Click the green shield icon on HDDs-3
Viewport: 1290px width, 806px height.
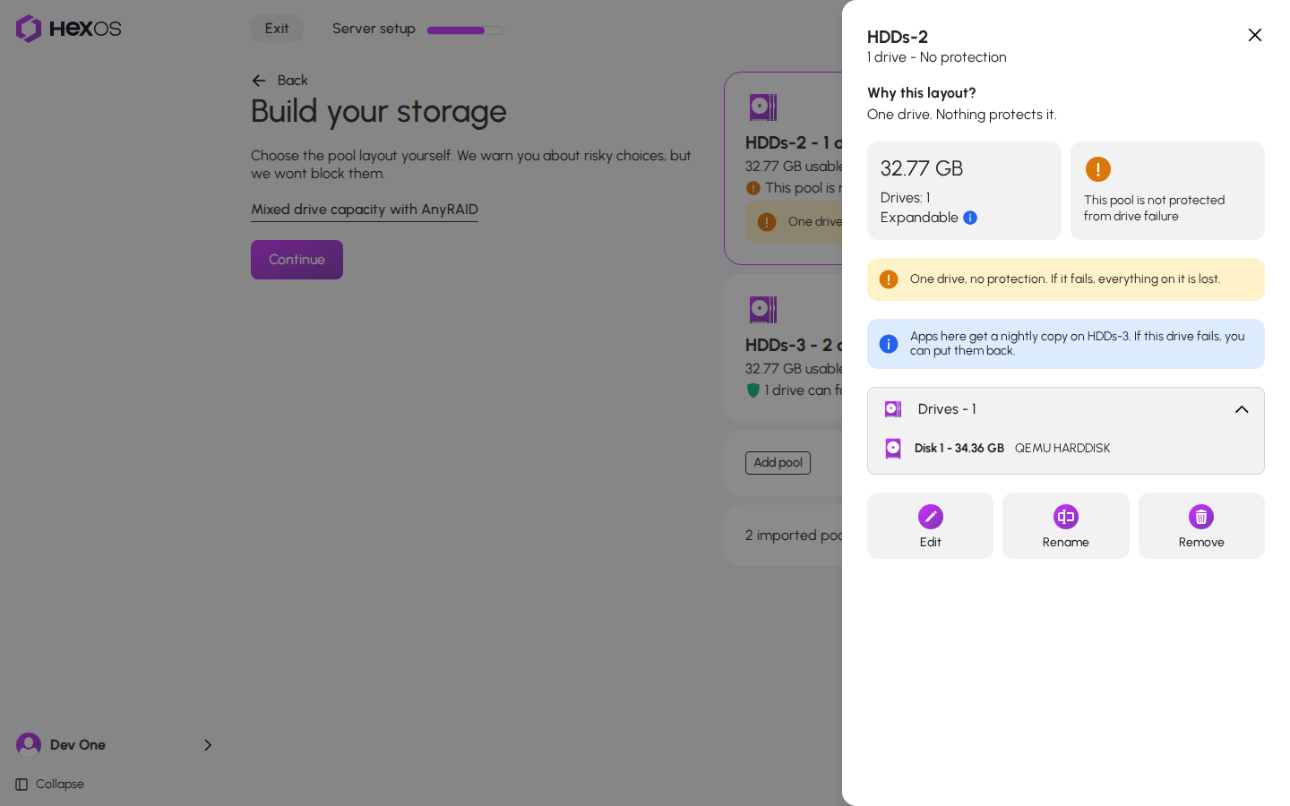coord(753,390)
